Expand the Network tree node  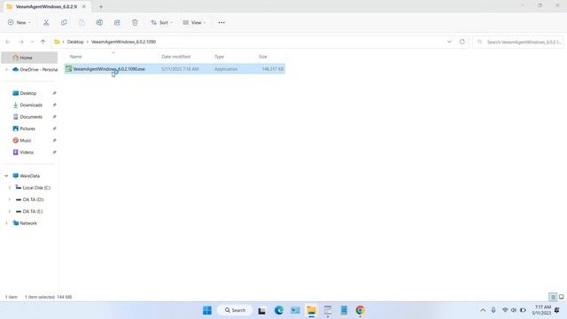point(6,223)
